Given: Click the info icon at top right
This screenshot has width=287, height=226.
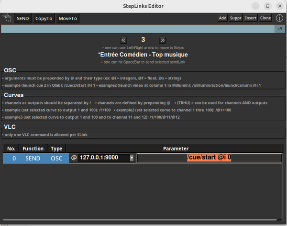Looking at the screenshot, I should click(279, 18).
